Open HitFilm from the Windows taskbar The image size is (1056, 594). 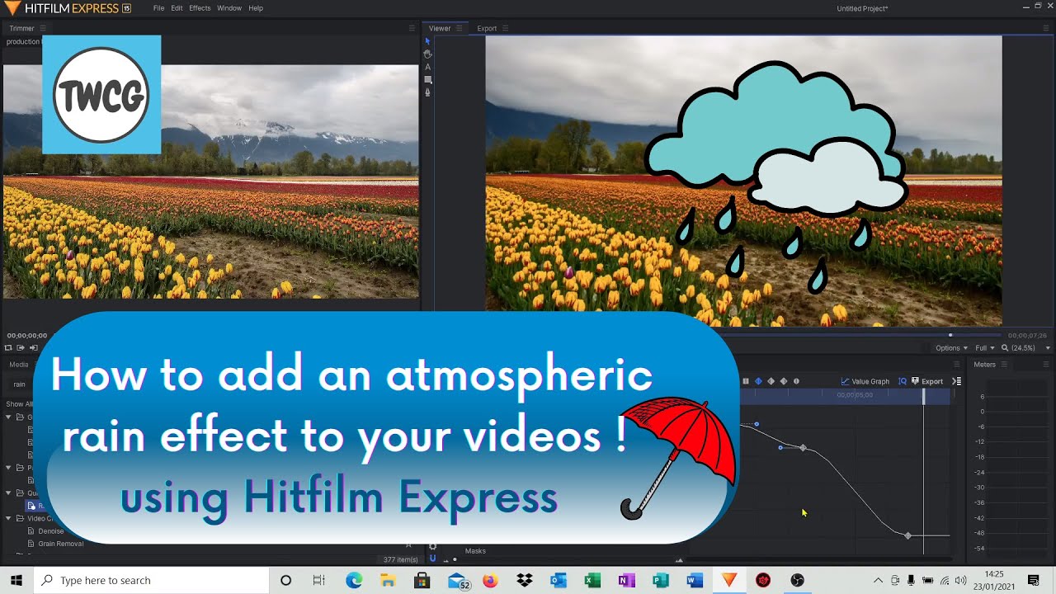[x=729, y=580]
